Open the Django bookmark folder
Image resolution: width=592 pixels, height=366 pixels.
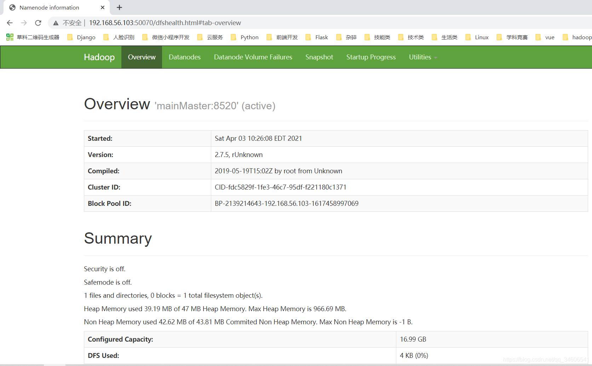81,37
